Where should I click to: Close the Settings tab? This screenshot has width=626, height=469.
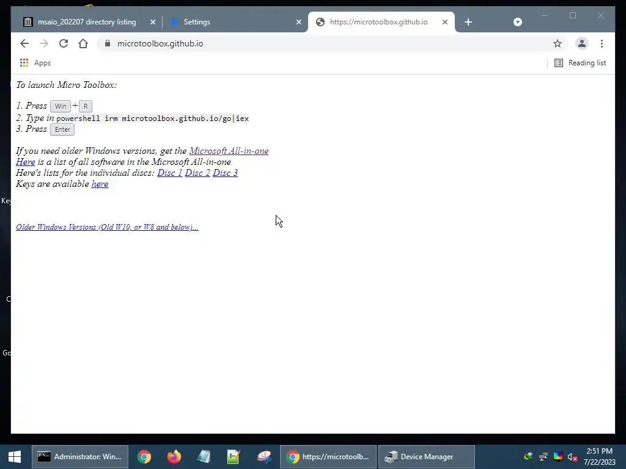[298, 22]
